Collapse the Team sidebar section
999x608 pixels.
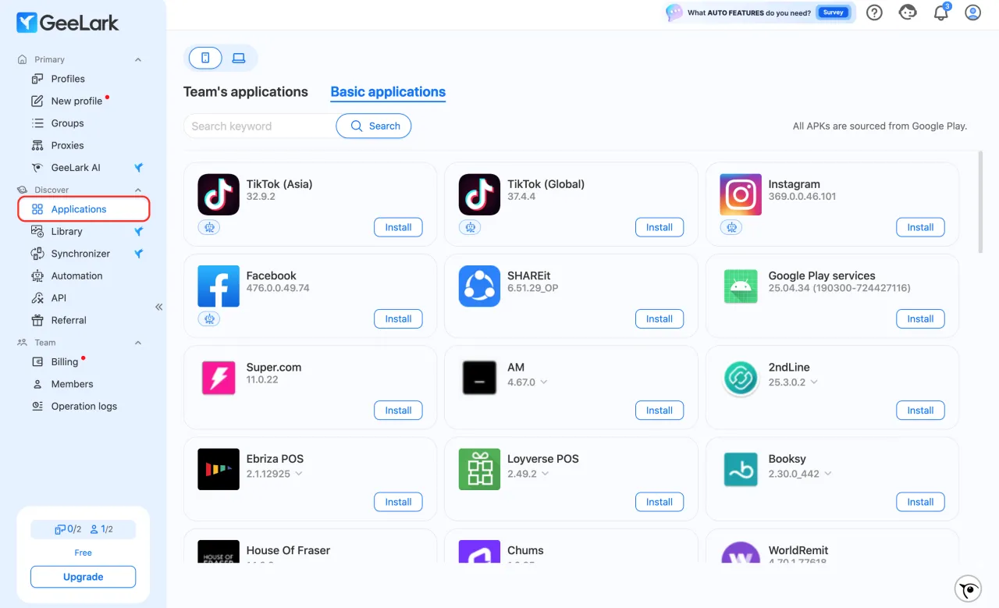click(138, 343)
